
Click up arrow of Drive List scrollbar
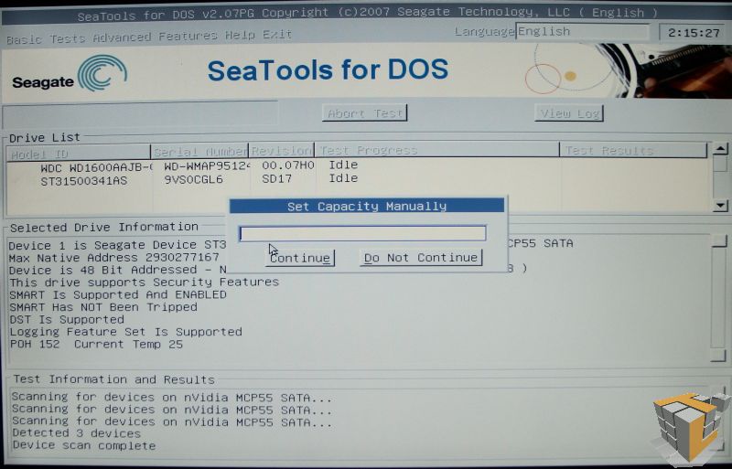[720, 149]
